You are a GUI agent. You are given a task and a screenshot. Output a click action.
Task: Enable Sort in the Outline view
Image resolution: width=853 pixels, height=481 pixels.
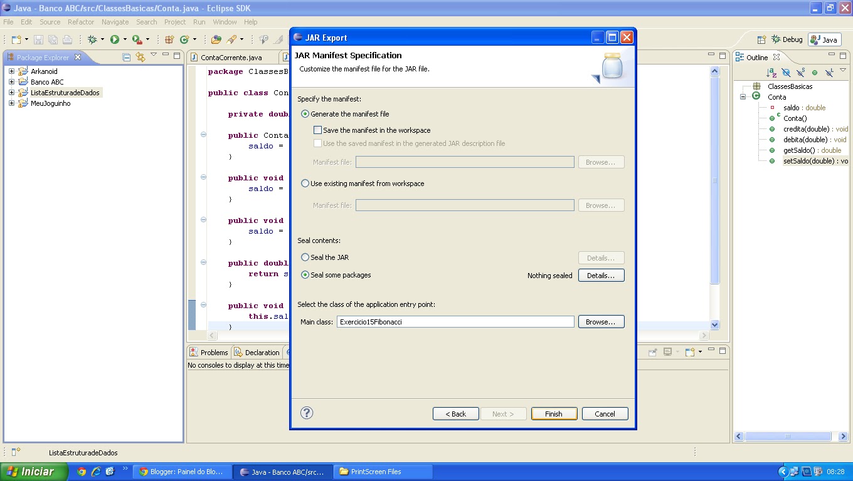point(771,72)
